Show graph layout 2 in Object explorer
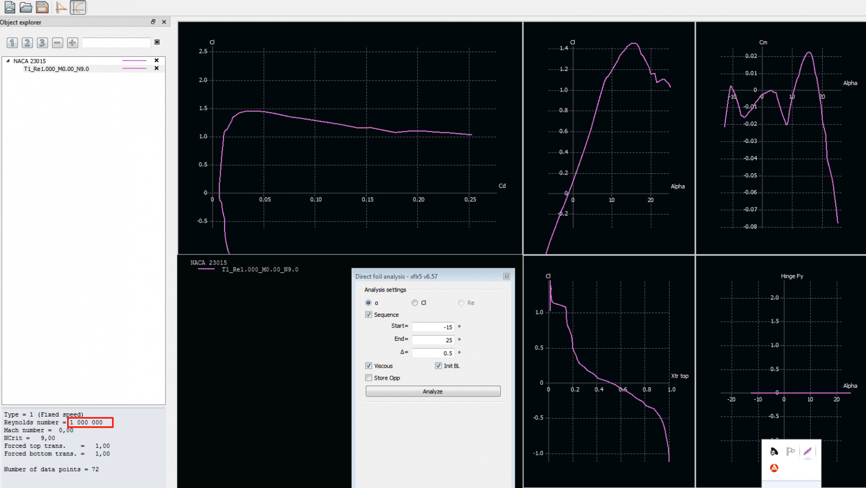 tap(27, 43)
